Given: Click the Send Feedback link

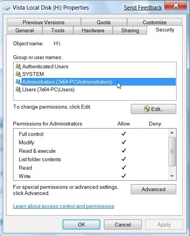Looking at the screenshot, I should tap(143, 8).
